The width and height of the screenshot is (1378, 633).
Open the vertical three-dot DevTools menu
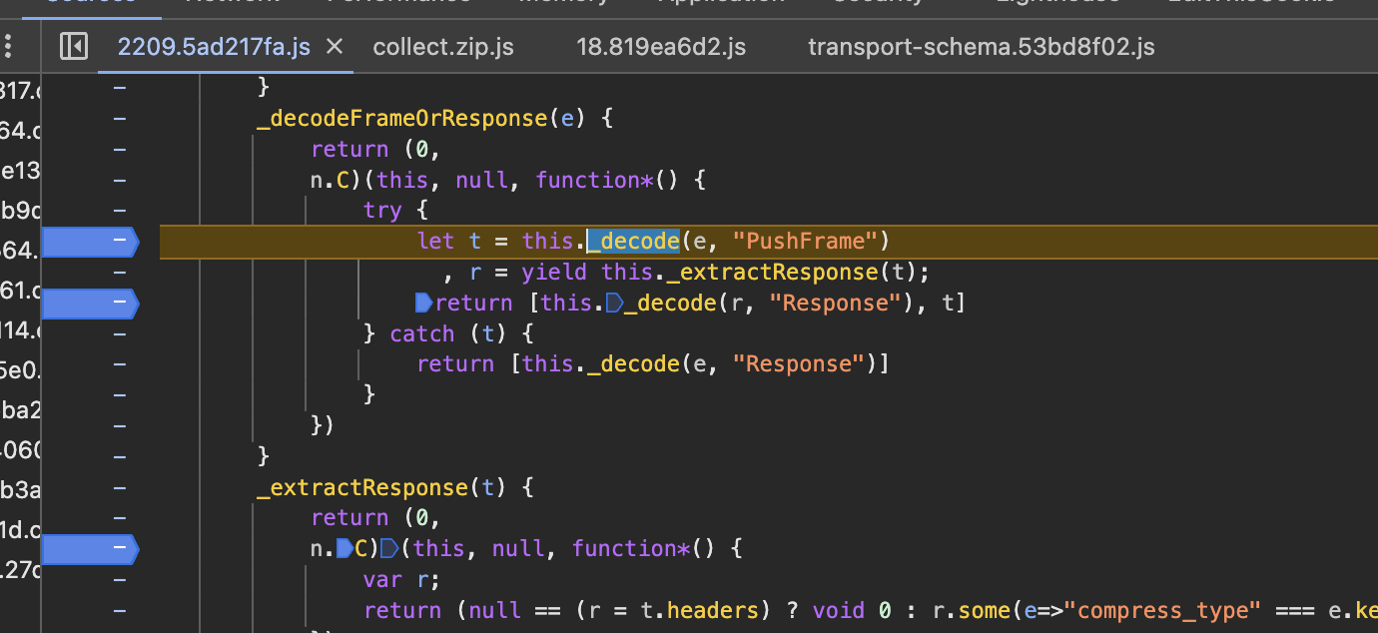click(8, 46)
